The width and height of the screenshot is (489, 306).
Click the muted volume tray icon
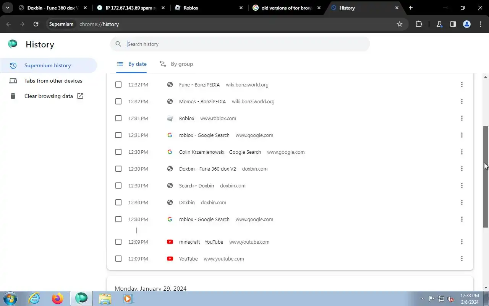point(451,299)
